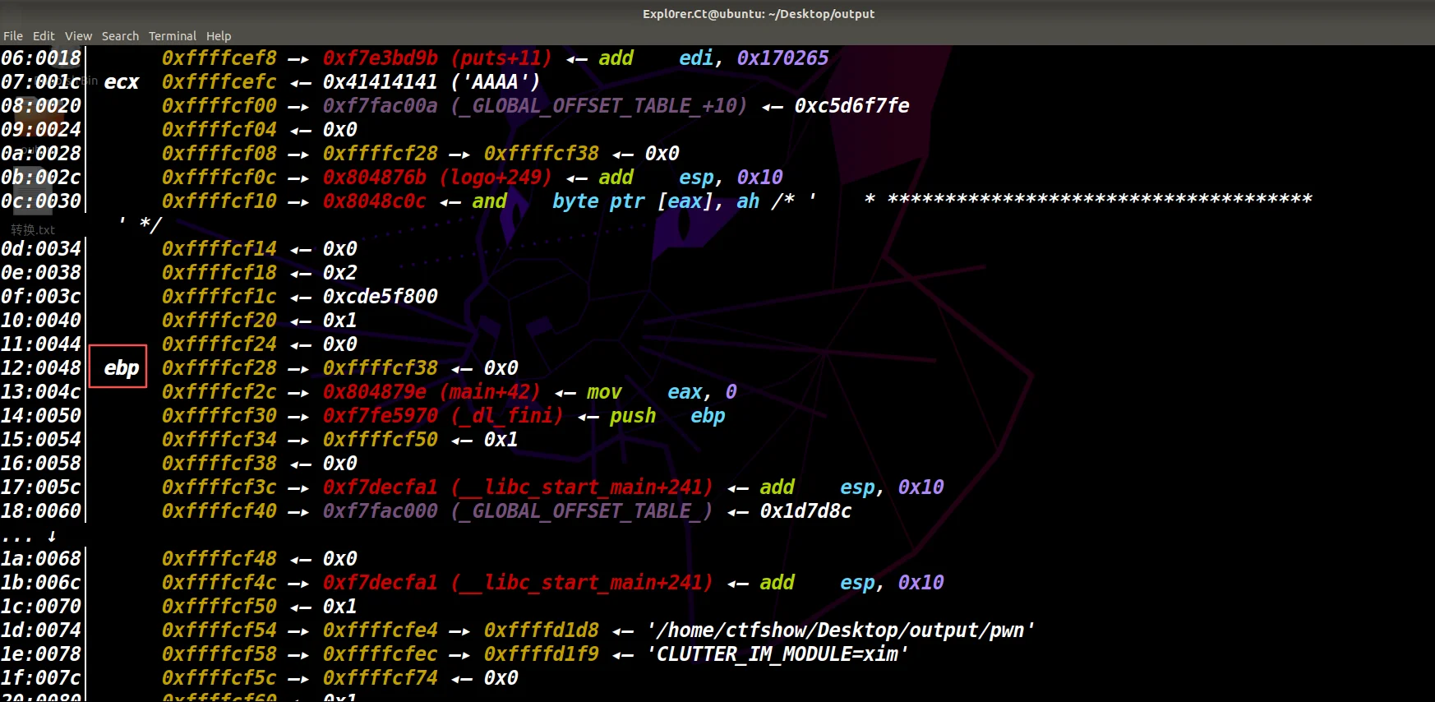Click the 0xc5d6f7fe value after _GLOBAL_OFFSET_TABLE_+10
The image size is (1435, 702).
(x=851, y=106)
